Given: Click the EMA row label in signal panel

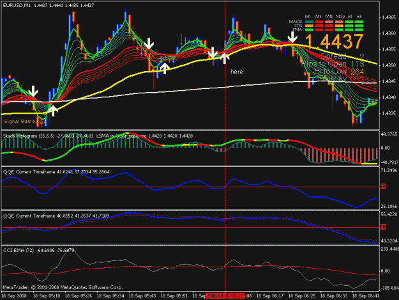Looking at the screenshot, I should (x=297, y=30).
